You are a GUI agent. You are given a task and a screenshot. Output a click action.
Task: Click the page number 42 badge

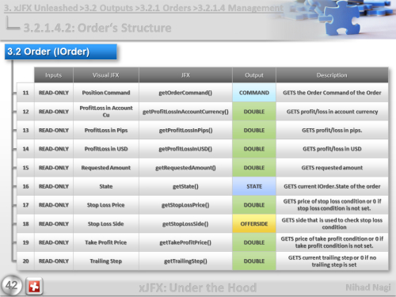[11, 285]
